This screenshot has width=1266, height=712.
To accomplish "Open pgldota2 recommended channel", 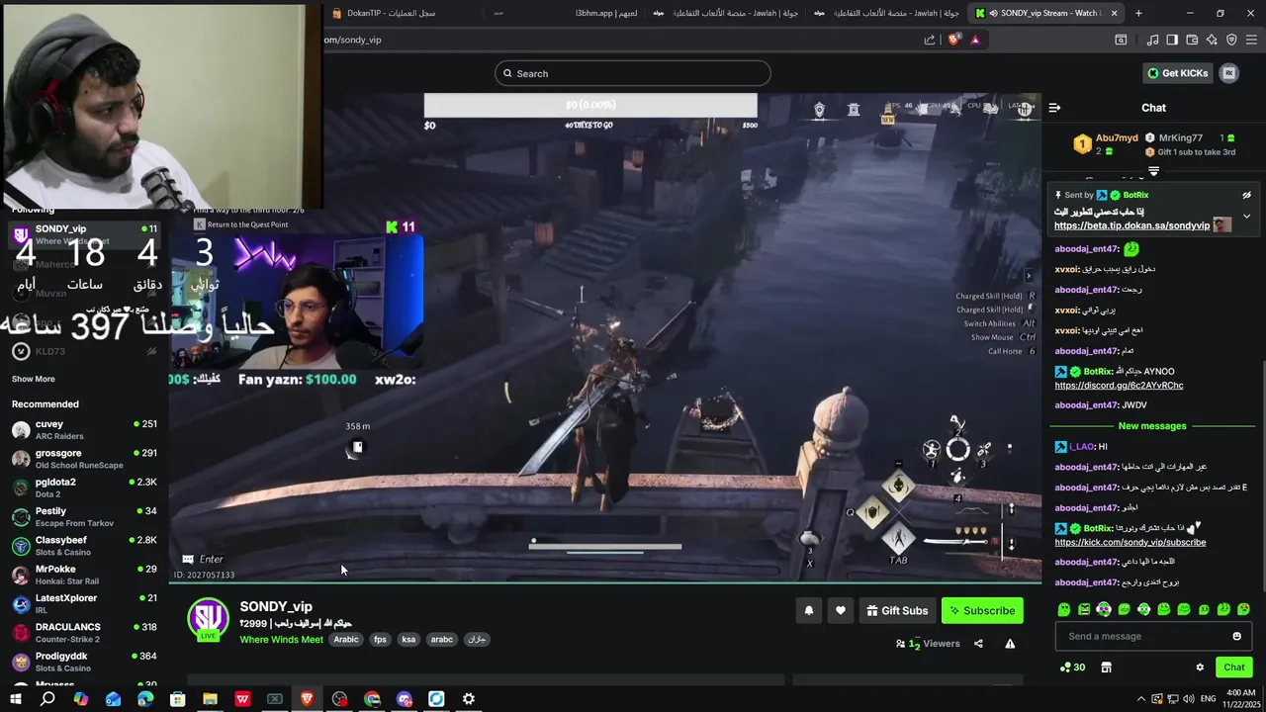I will tap(84, 488).
